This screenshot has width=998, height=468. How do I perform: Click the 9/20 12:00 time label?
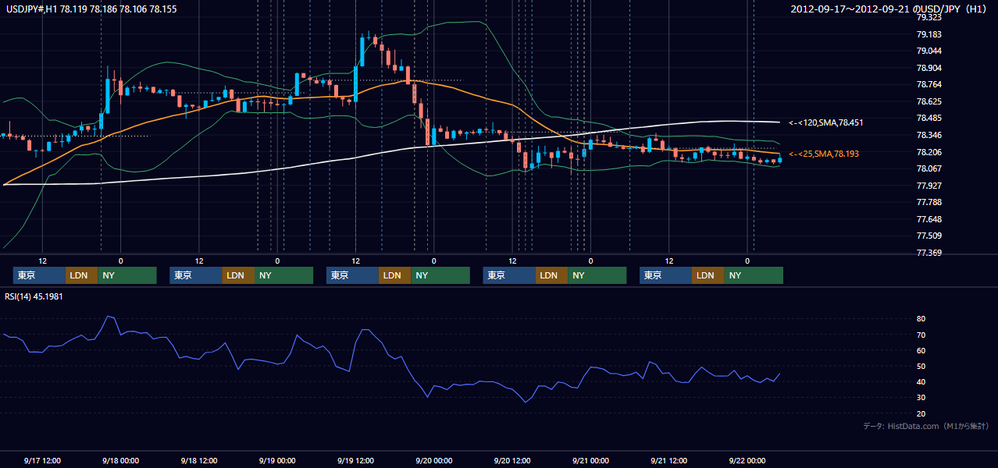pyautogui.click(x=512, y=460)
